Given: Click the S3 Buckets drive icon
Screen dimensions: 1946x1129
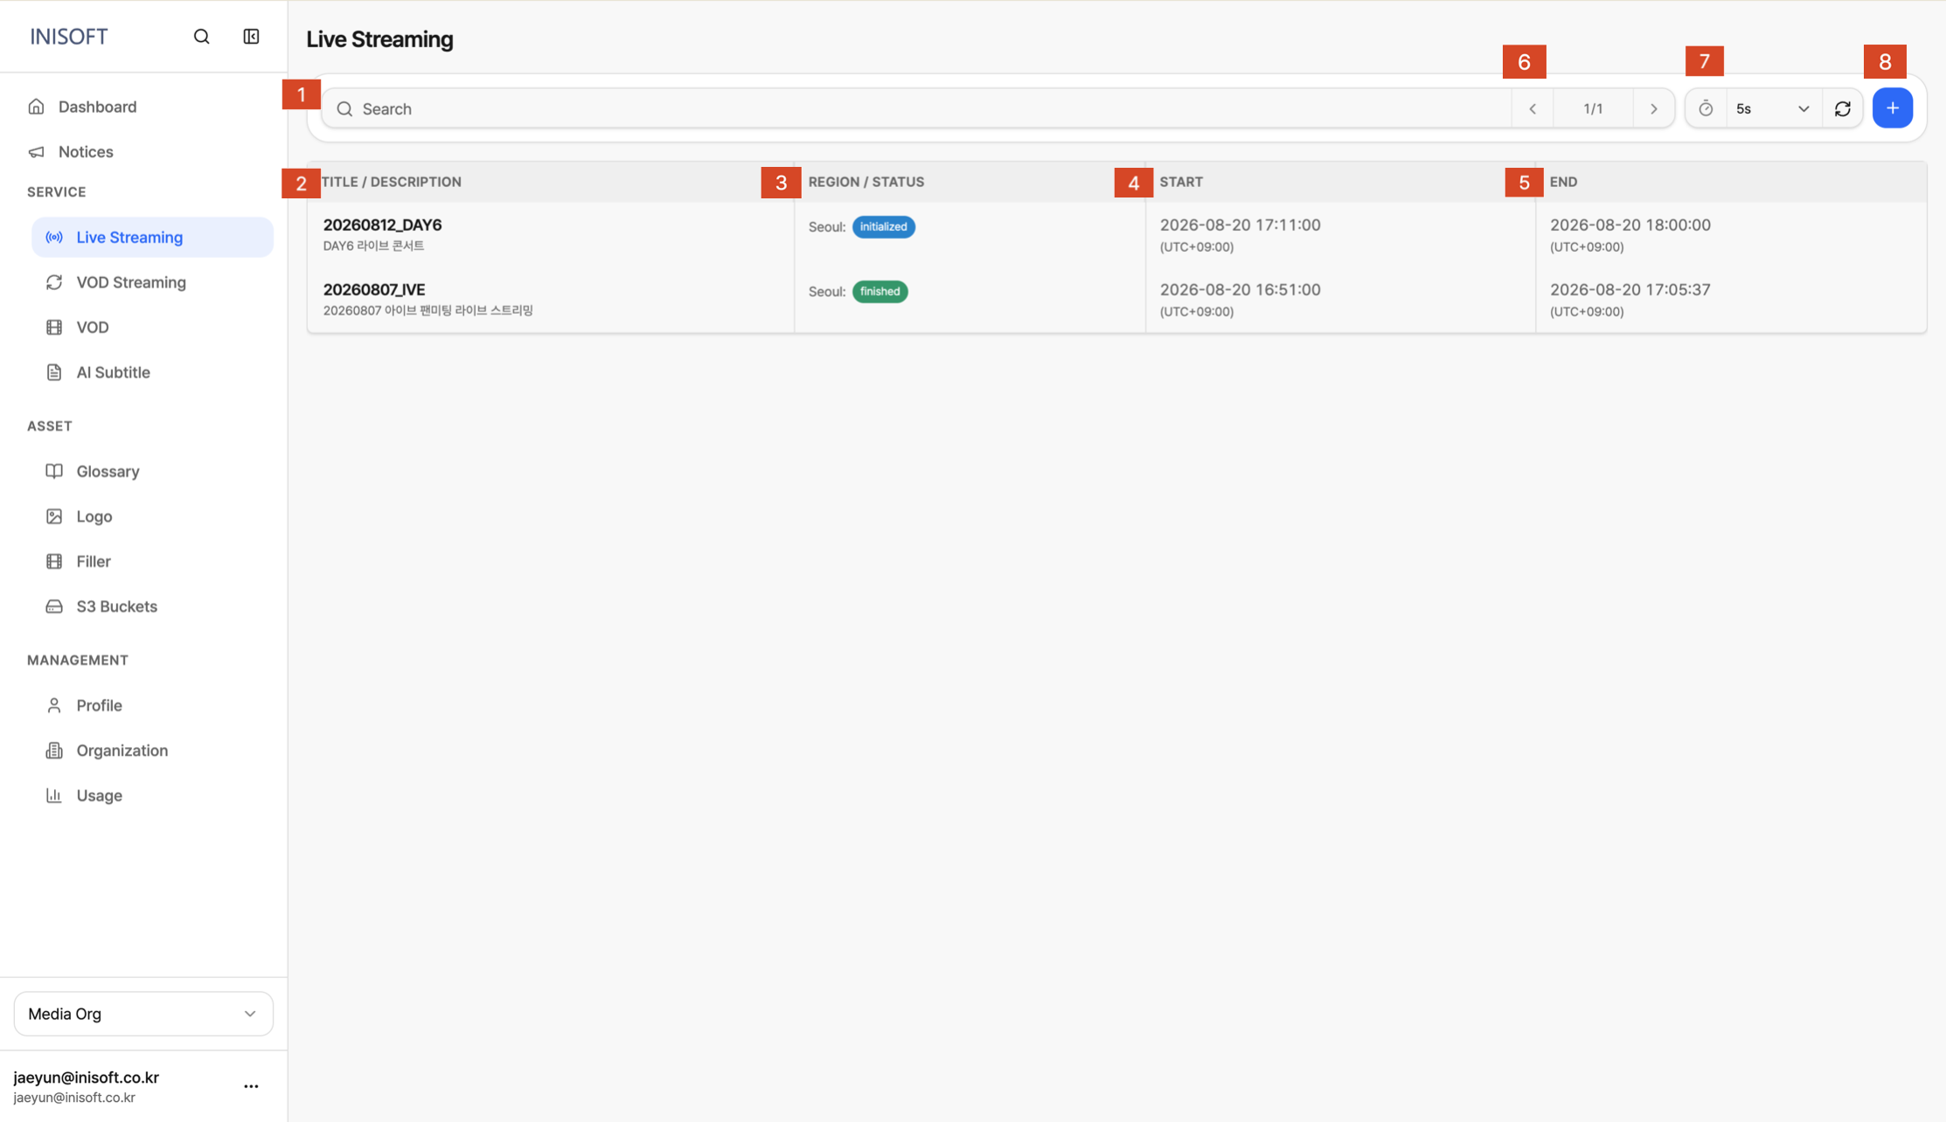Looking at the screenshot, I should pos(54,606).
